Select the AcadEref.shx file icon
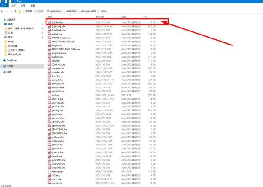This screenshot has width=263, height=187. pyautogui.click(x=49, y=30)
